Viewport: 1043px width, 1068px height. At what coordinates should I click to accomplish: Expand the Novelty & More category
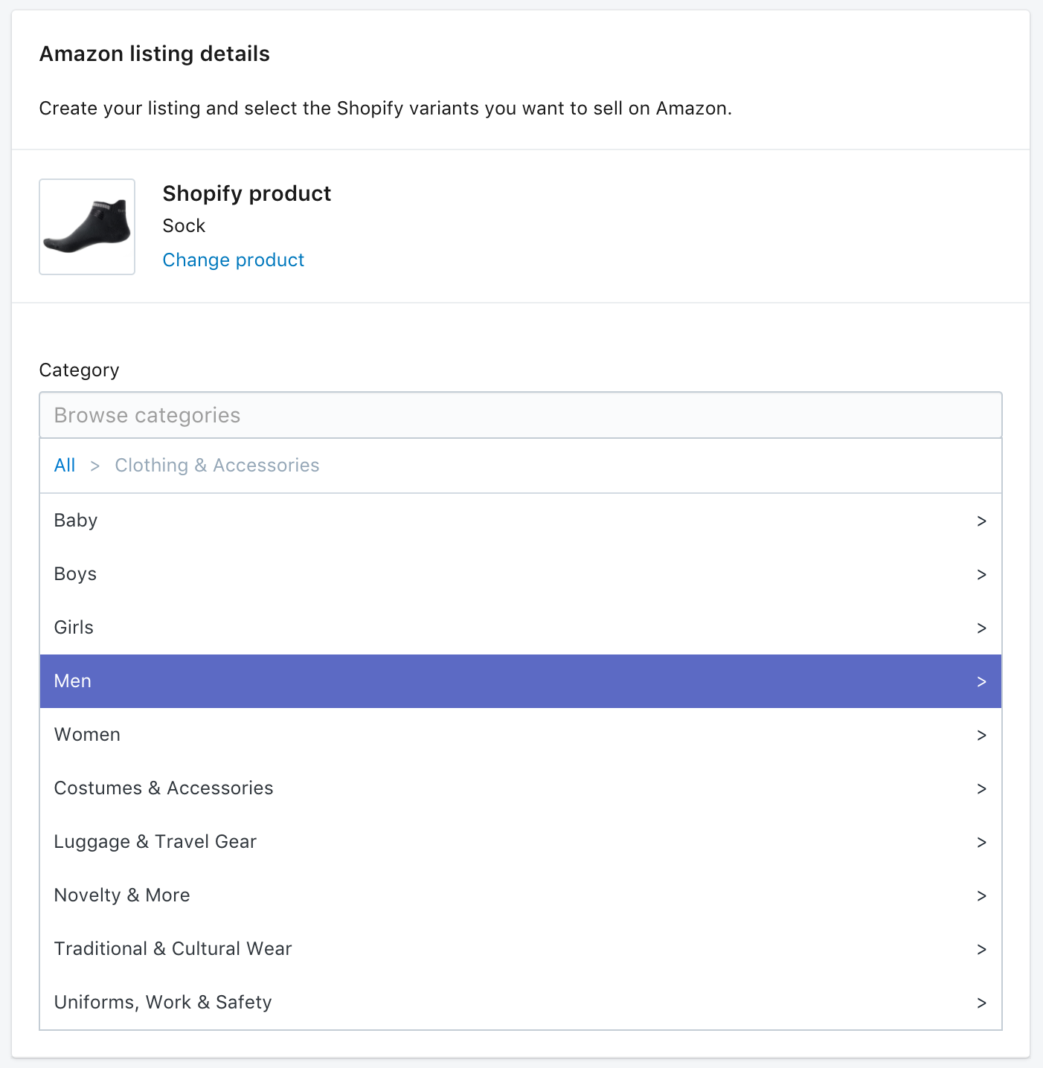click(982, 895)
